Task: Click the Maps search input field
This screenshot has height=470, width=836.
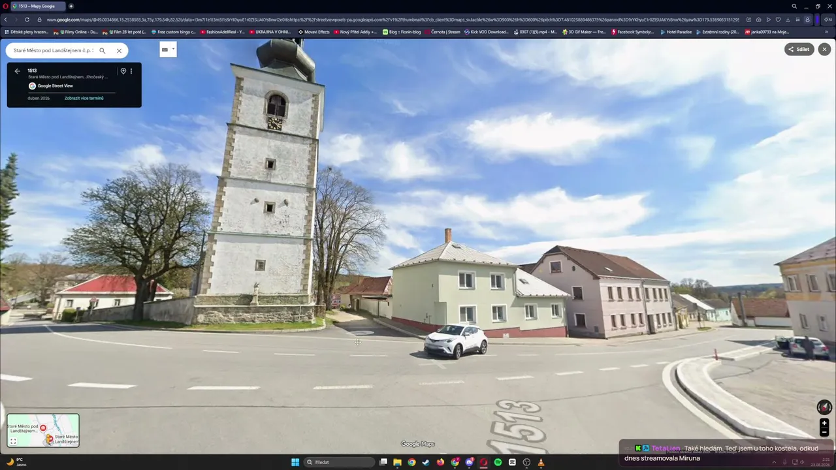Action: tap(54, 50)
